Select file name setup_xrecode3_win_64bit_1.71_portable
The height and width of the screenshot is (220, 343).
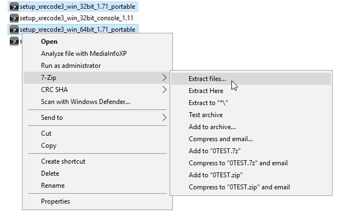(x=78, y=30)
